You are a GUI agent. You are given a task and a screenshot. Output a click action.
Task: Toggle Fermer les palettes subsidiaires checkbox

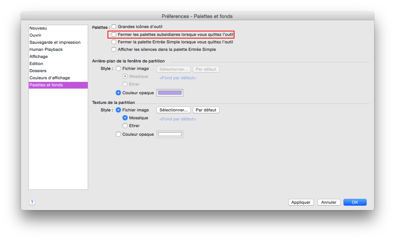[114, 34]
